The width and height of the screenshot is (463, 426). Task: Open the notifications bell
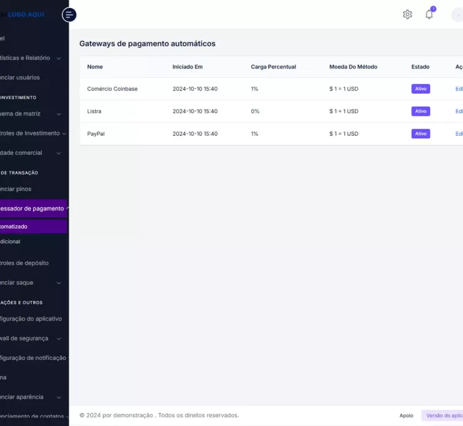[x=429, y=14]
